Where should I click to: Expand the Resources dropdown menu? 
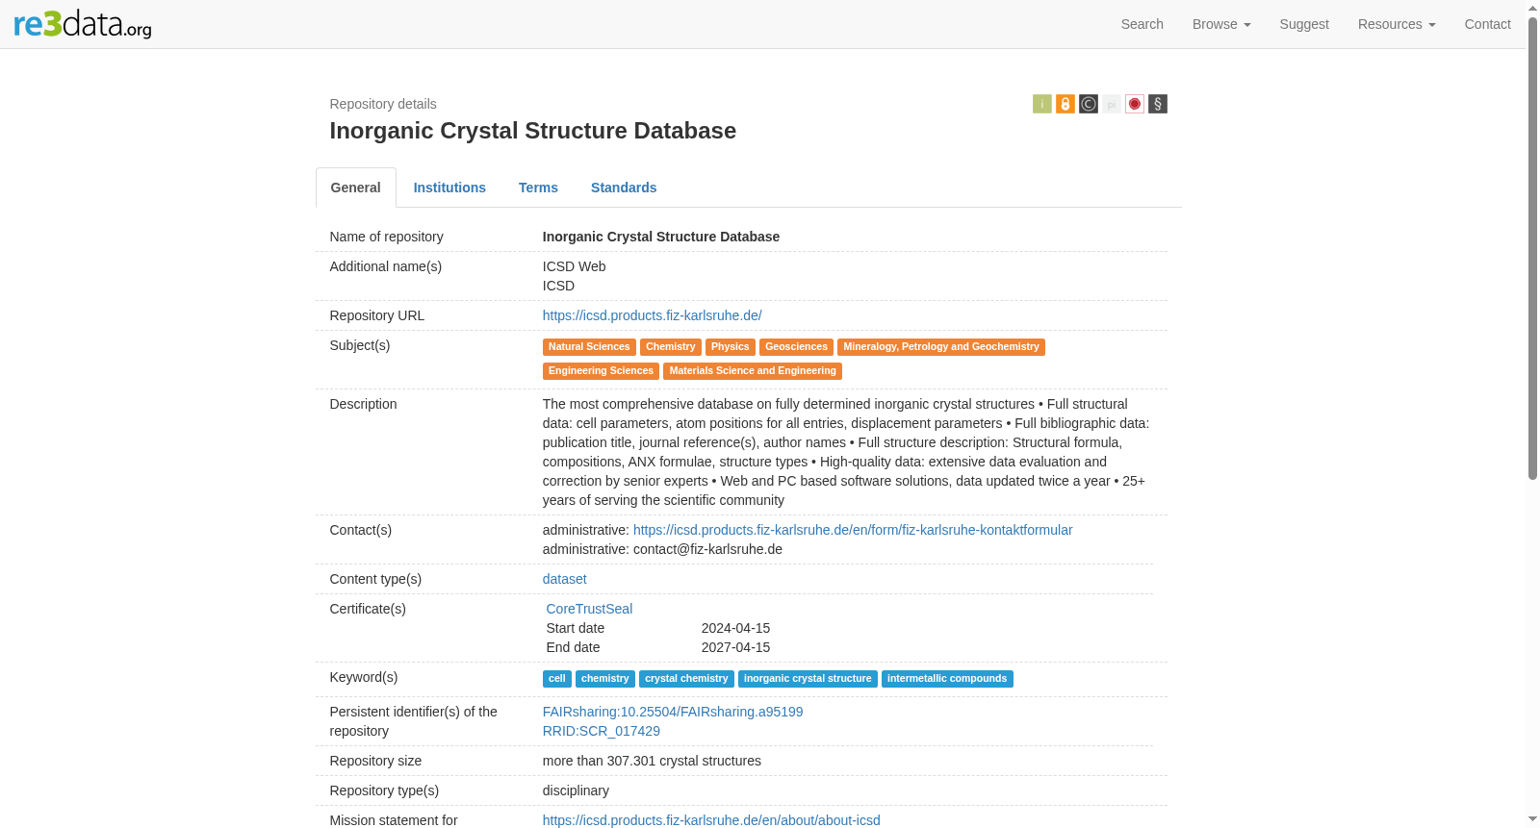pos(1396,24)
